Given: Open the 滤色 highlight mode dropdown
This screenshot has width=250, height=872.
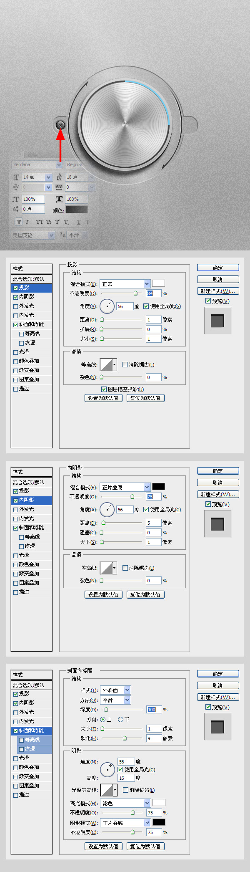Looking at the screenshot, I should [x=125, y=803].
